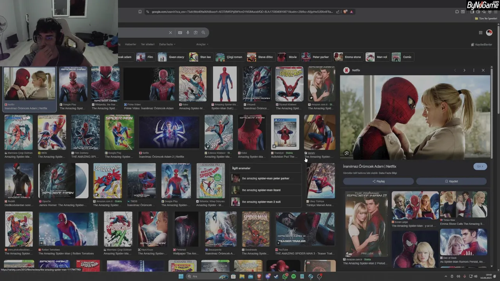500x281 pixels.
Task: Show hidden system tray icons
Action: [x=446, y=276]
